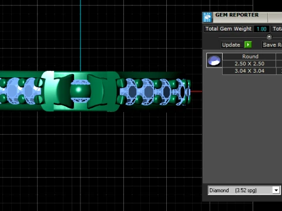The image size is (282, 211).
Task: Click the Save Report button
Action: [x=272, y=45]
